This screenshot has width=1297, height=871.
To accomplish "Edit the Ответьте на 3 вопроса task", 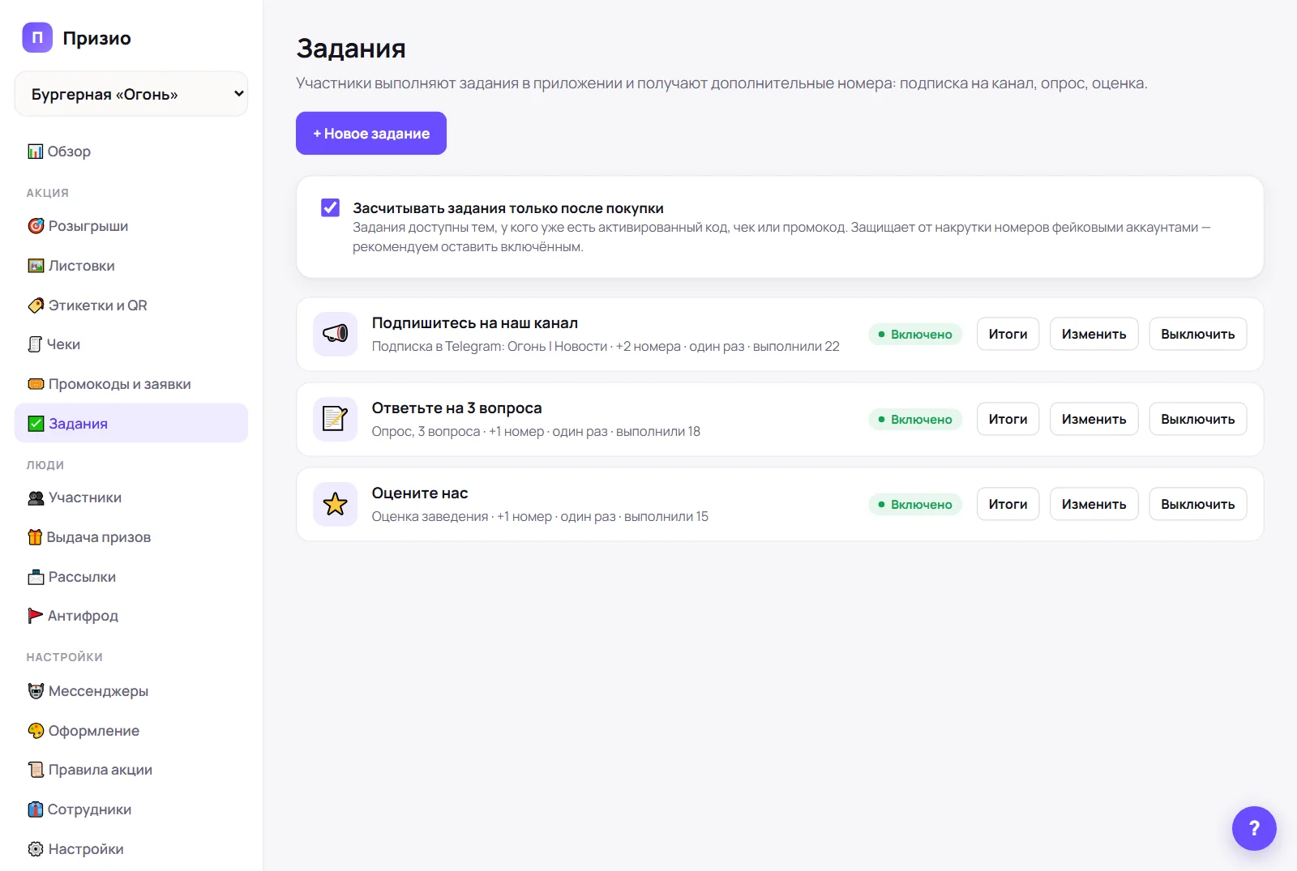I will coord(1094,419).
